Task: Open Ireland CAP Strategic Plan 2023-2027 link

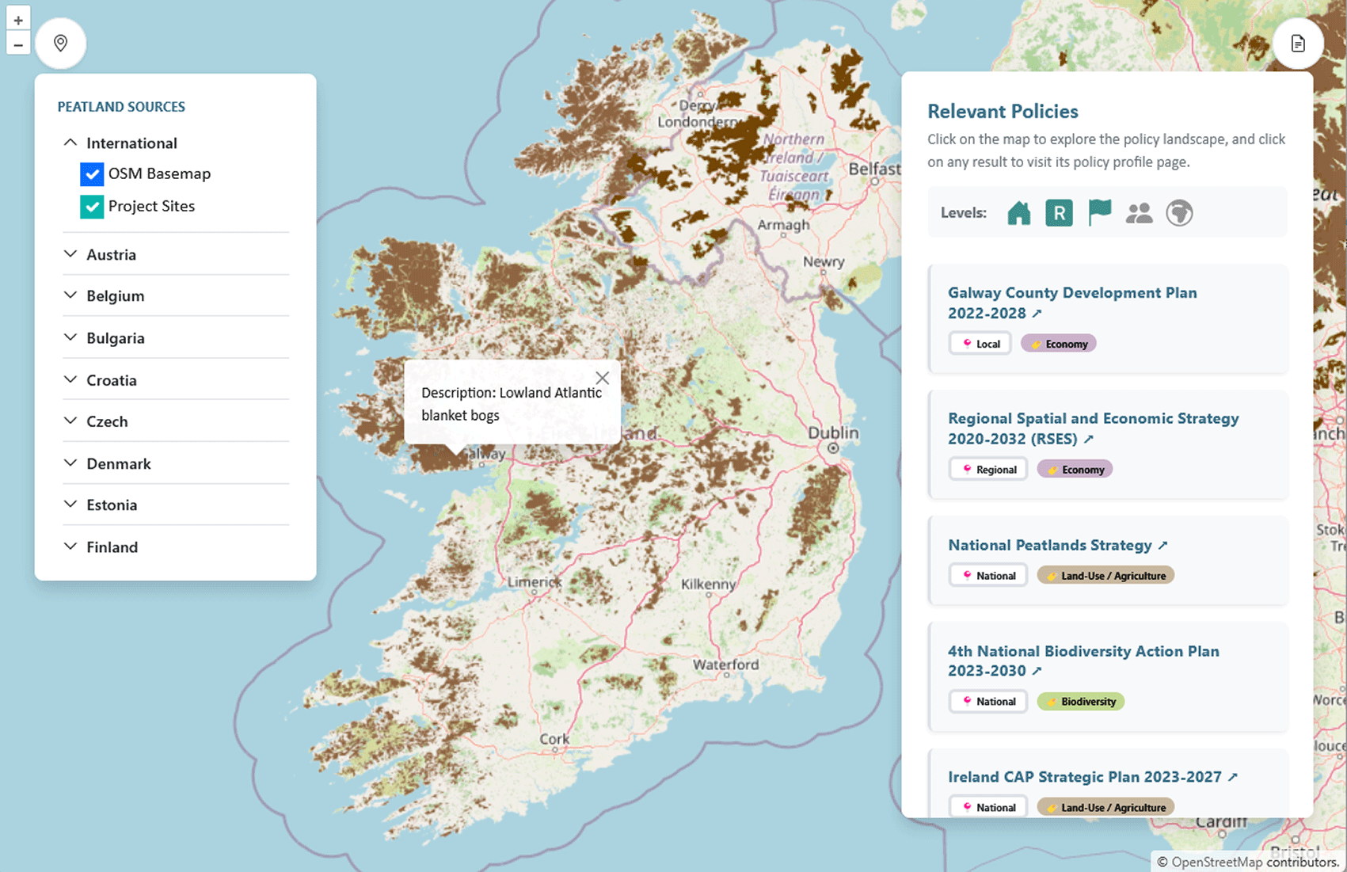Action: (x=1093, y=777)
